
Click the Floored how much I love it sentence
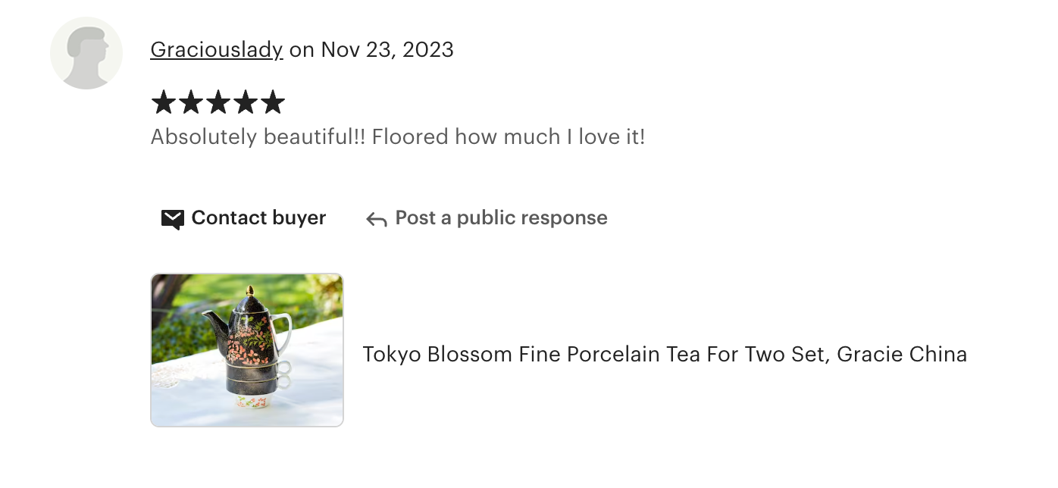(x=508, y=137)
